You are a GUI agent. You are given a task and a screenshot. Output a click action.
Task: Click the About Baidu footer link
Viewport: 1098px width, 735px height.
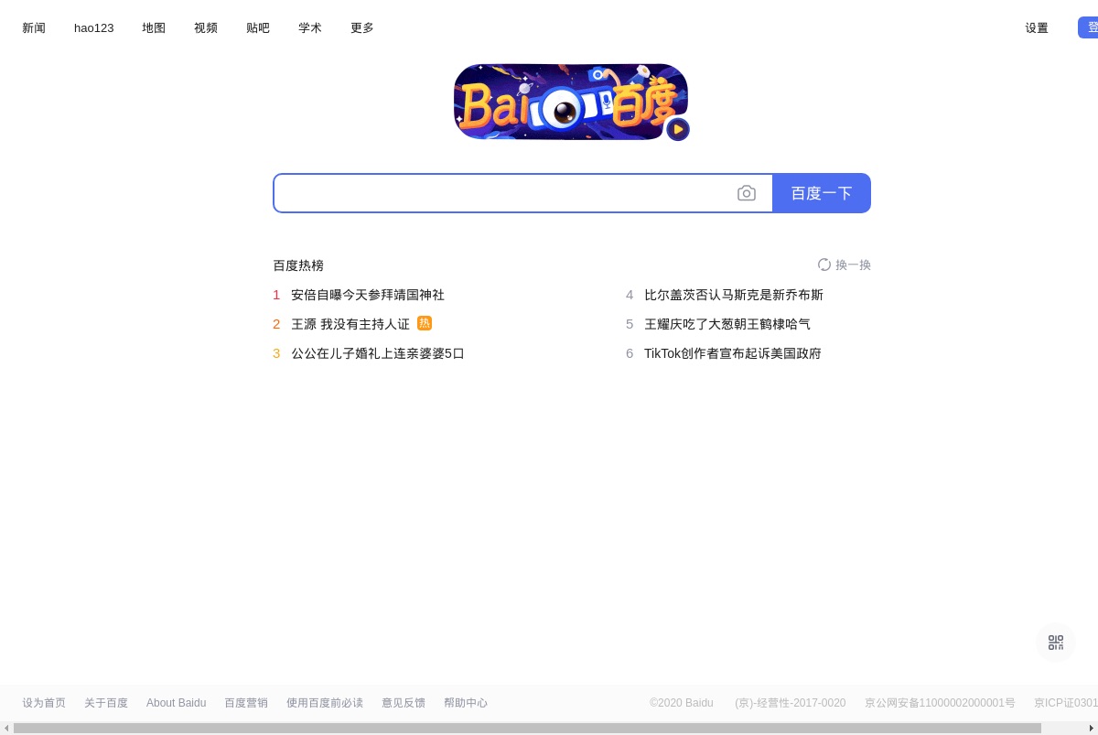point(176,703)
